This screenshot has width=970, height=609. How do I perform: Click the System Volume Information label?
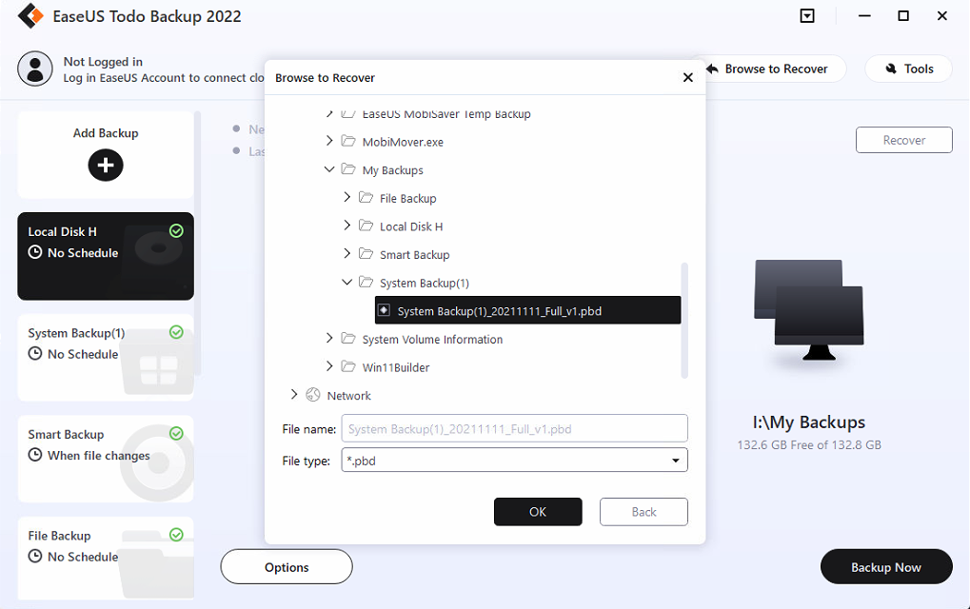432,339
